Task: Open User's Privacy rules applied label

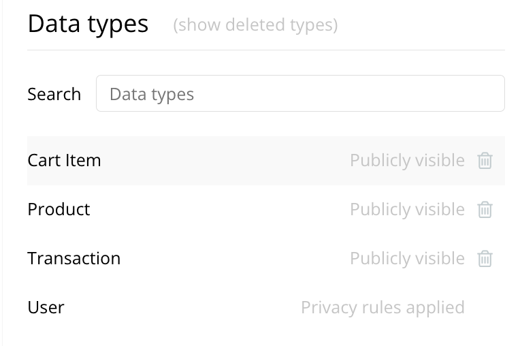Action: point(383,308)
